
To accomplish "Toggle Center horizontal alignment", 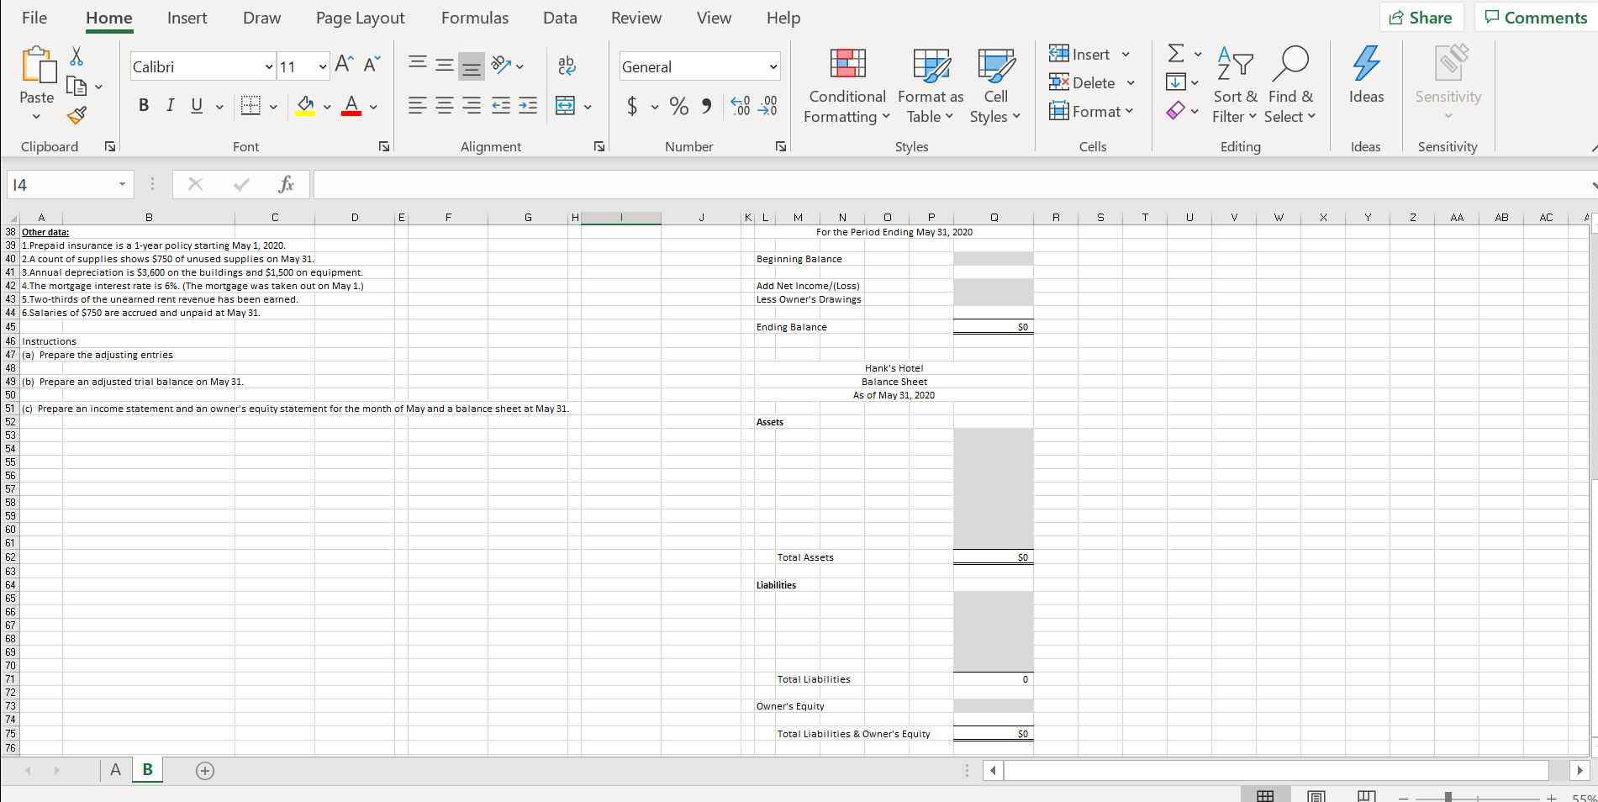I will tap(445, 106).
